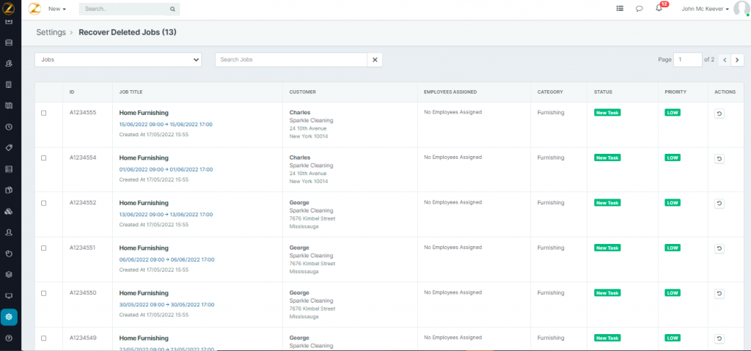Click the tag icon in sidebar
This screenshot has height=351, width=751.
(x=9, y=148)
